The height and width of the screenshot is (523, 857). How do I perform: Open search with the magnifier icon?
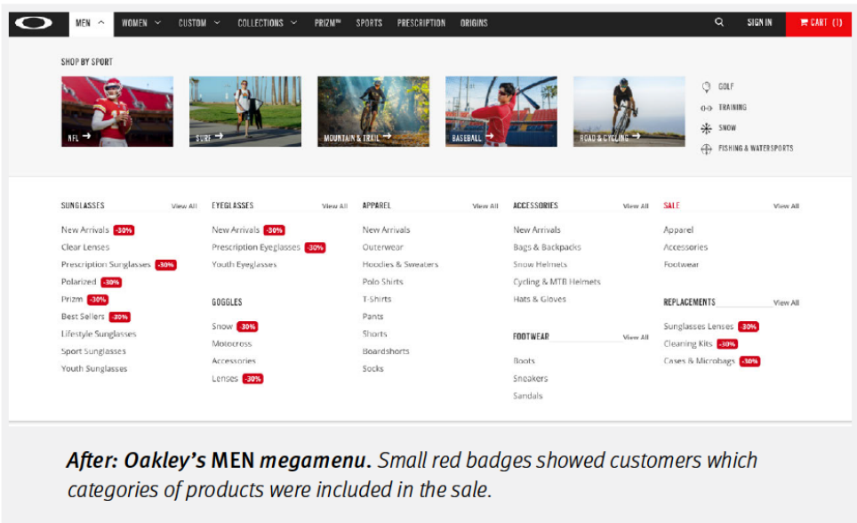(719, 23)
